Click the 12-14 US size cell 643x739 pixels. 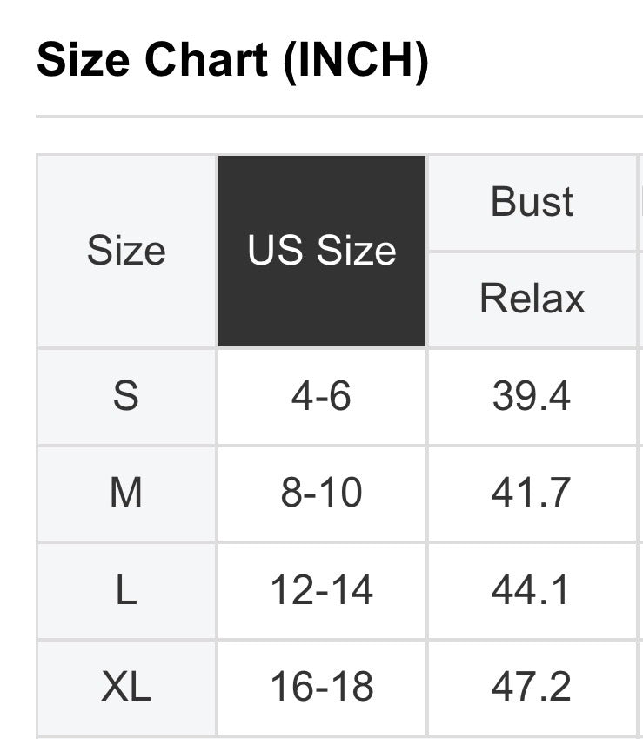[x=321, y=590]
